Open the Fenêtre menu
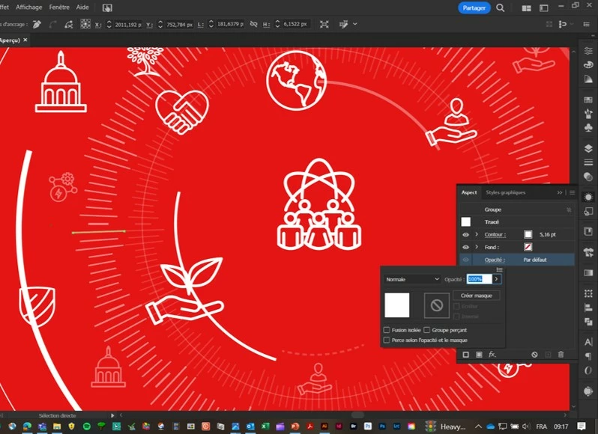This screenshot has height=434, width=598. [x=59, y=7]
